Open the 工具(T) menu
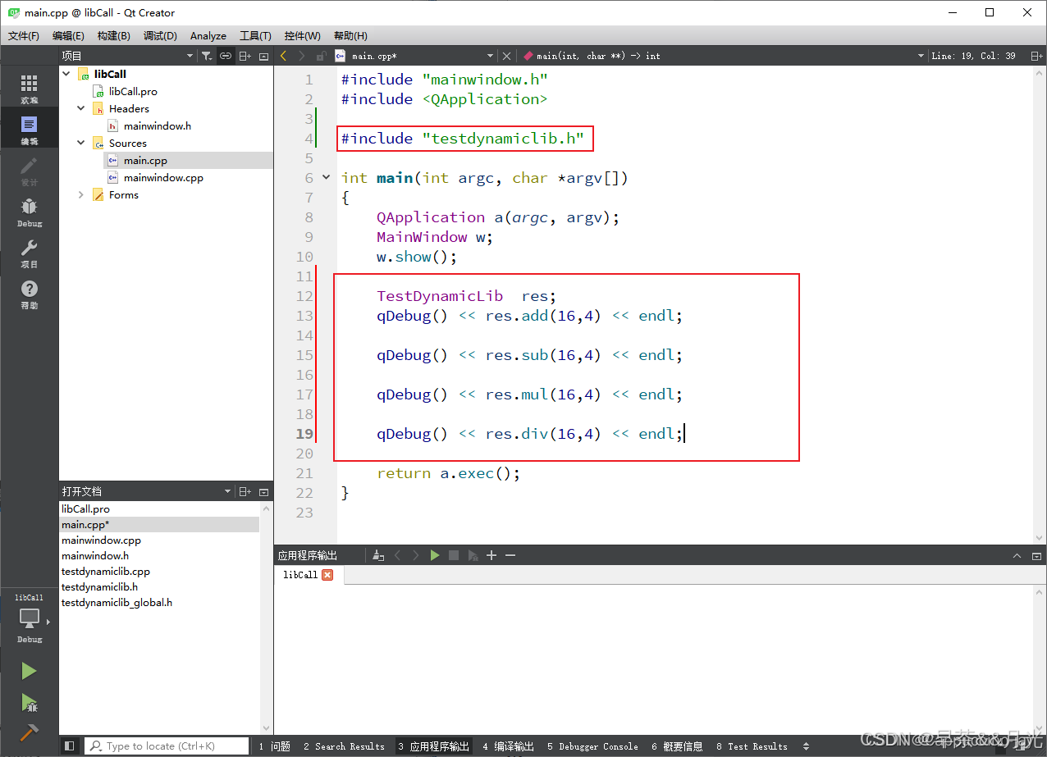Image resolution: width=1047 pixels, height=757 pixels. (x=255, y=35)
